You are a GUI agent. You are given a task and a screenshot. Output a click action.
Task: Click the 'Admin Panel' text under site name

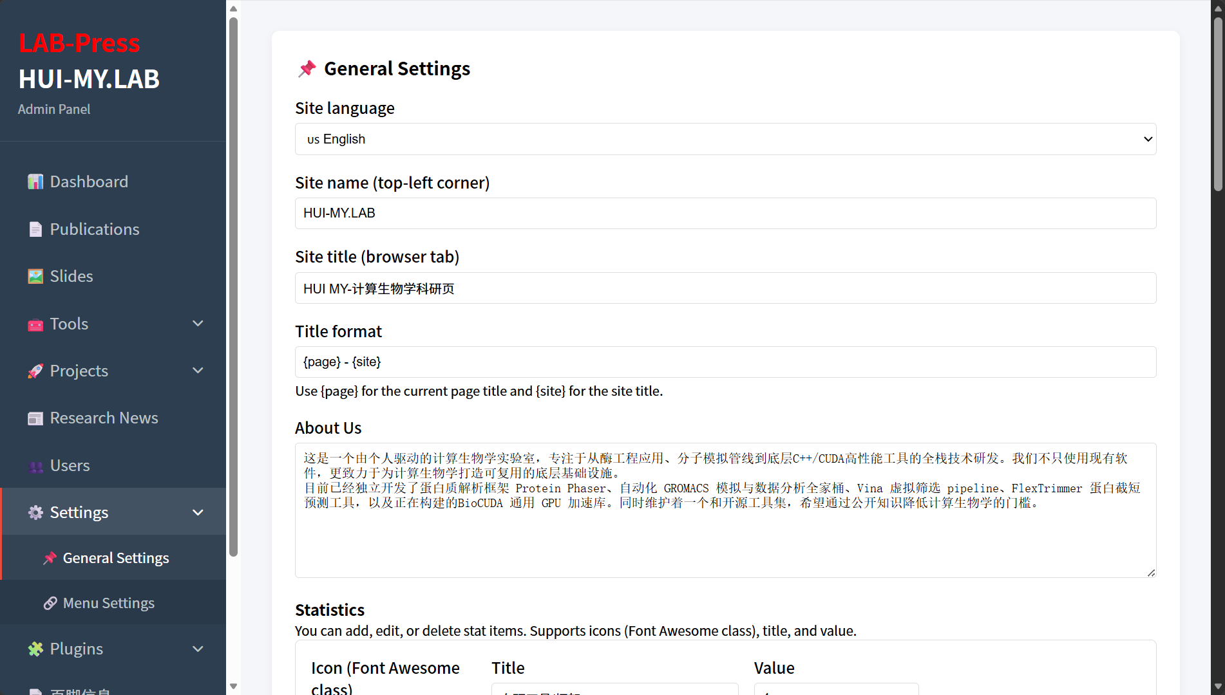54,109
